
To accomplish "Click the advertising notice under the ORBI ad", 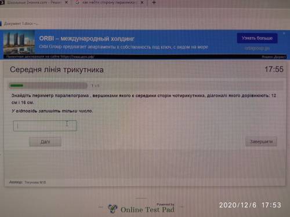I will point(50,57).
